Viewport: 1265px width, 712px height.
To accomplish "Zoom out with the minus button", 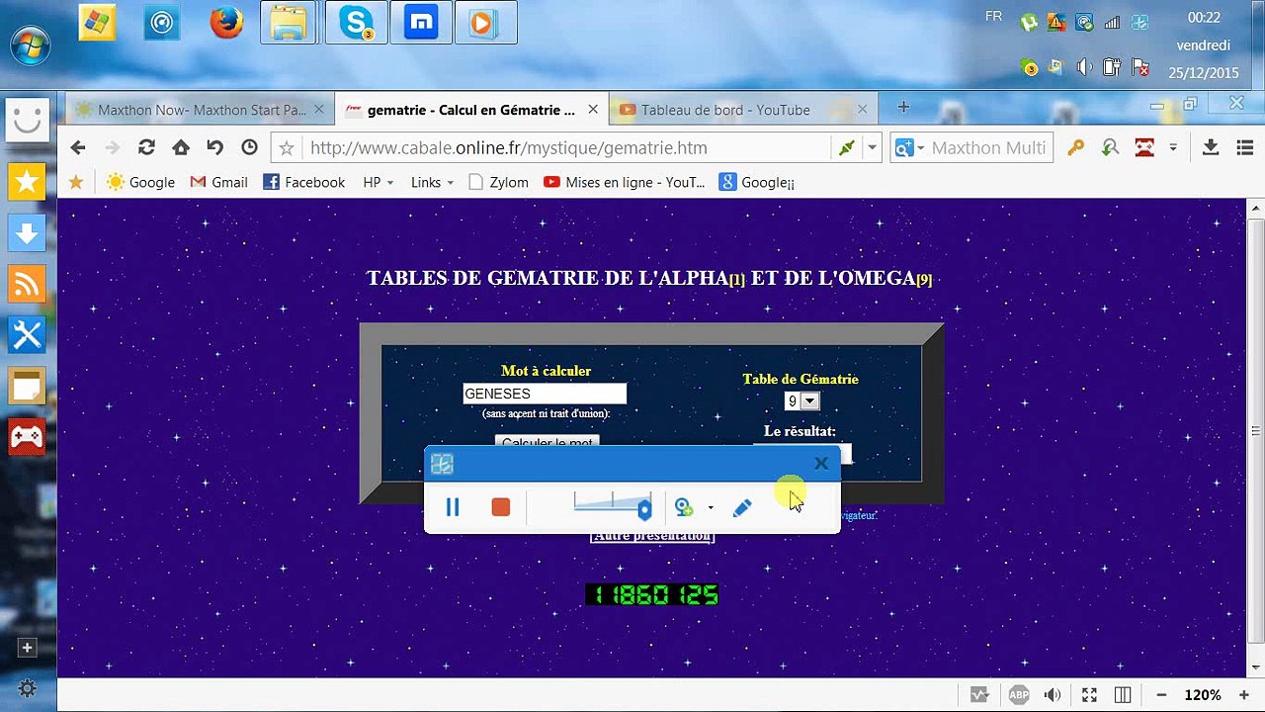I will point(1161,694).
